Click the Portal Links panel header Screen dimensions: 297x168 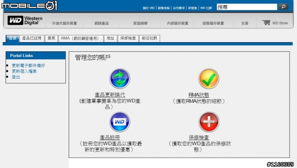tap(36, 56)
